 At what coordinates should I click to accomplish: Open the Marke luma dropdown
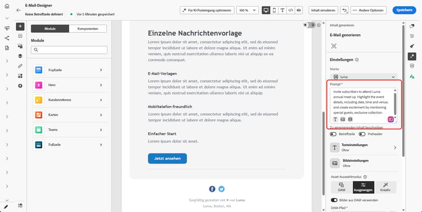(363, 77)
